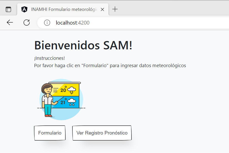This screenshot has width=229, height=153.
Task: Click the localhost:4200 address bar
Action: (72, 23)
